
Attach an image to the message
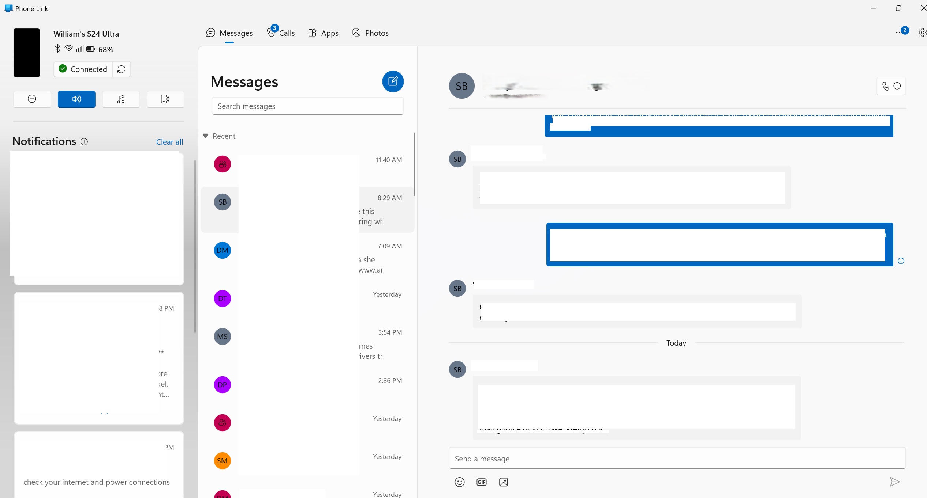[503, 482]
